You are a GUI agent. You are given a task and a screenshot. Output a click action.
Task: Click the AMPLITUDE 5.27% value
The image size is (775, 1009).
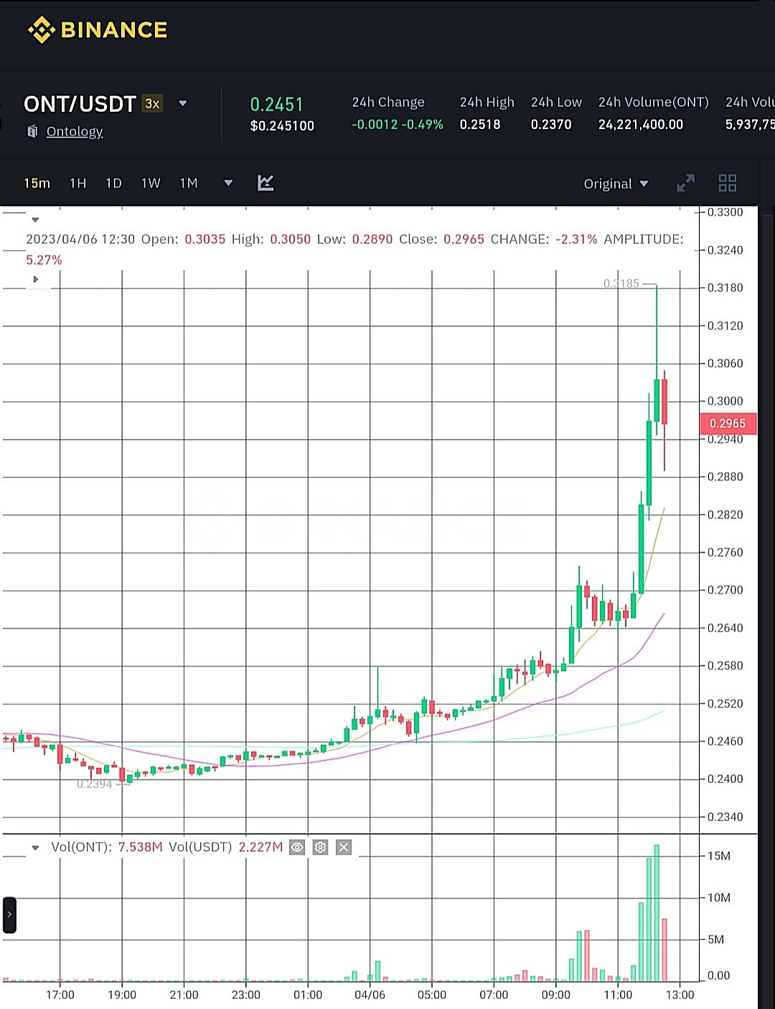point(44,261)
